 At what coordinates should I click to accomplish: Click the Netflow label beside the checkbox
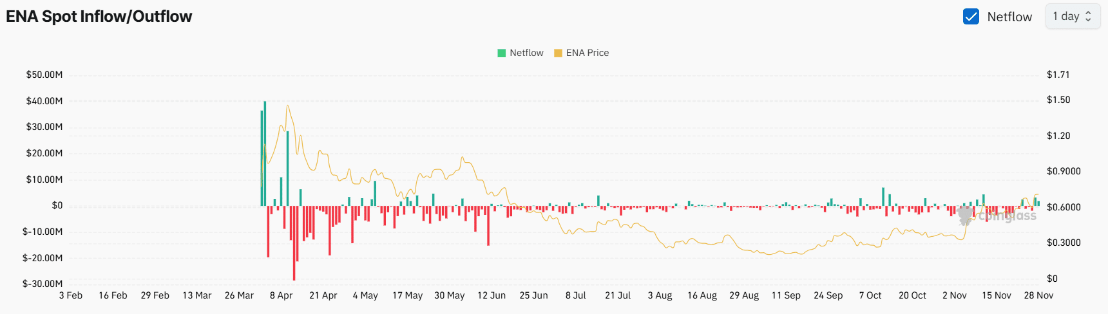pyautogui.click(x=1009, y=17)
